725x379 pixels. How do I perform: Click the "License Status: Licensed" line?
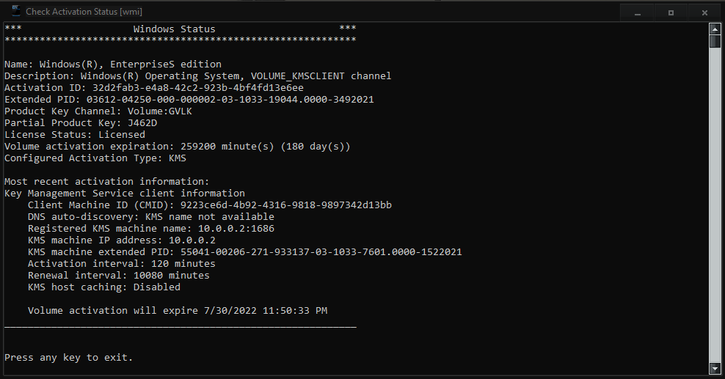tap(75, 135)
